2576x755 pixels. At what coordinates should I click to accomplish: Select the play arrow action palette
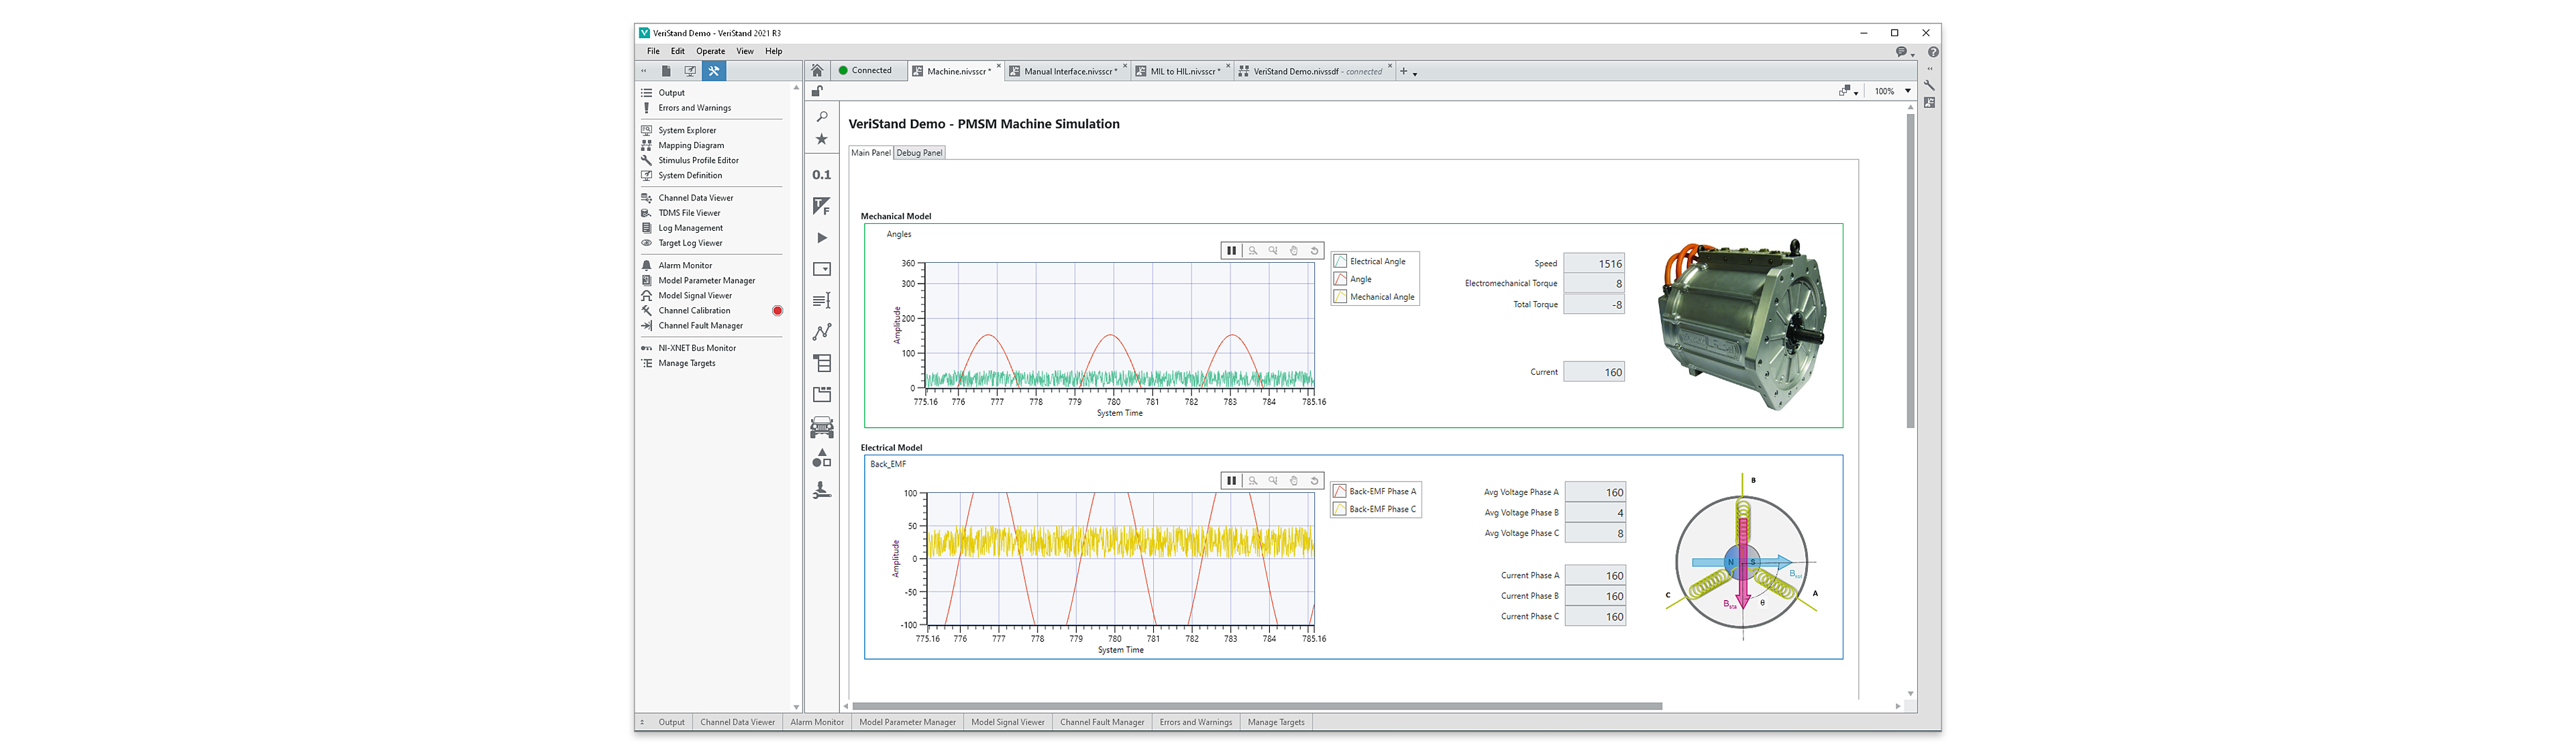point(822,238)
